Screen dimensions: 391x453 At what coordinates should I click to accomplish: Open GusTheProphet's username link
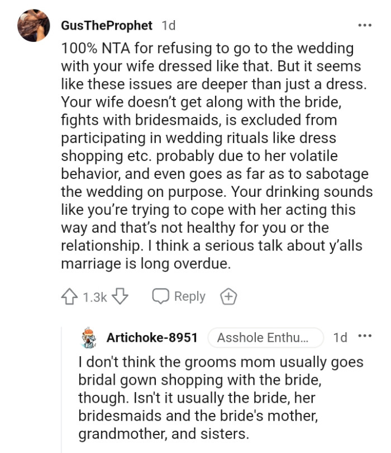coord(106,25)
